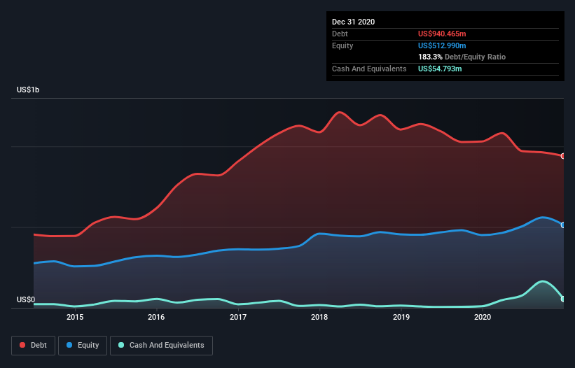Click the US$54.793m cash value
The image size is (575, 368).
(440, 69)
